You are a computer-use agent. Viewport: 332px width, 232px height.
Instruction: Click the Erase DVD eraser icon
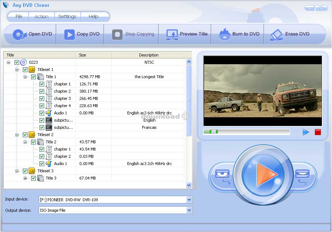(x=277, y=34)
